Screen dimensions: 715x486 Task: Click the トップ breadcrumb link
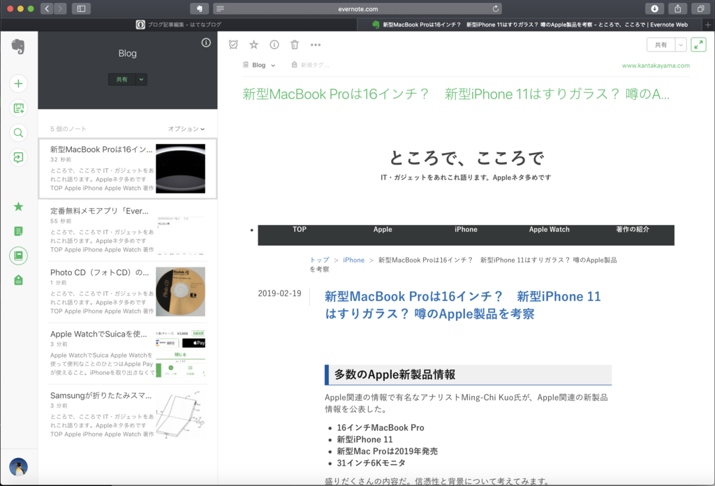(x=319, y=260)
